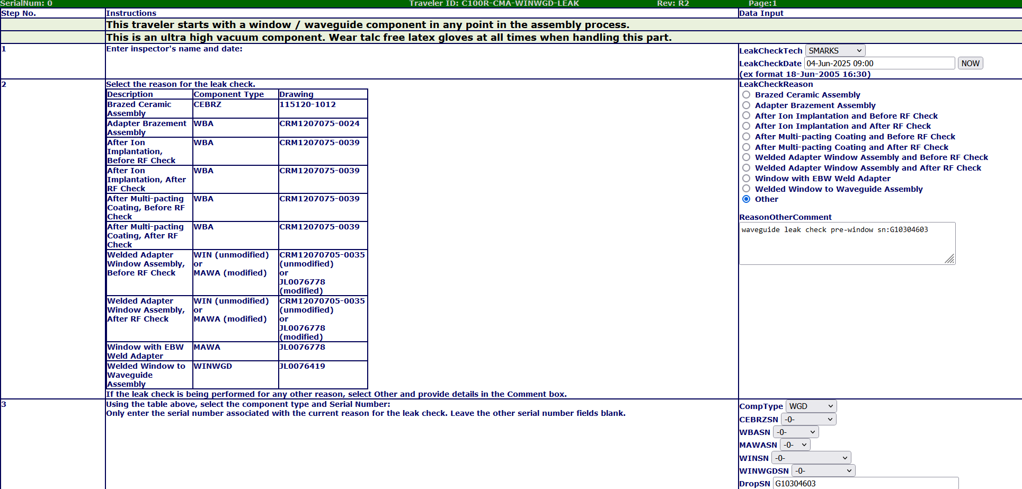Click the DropSN field containing G10304603
Screen dimensions: 1022x489
tap(866, 483)
